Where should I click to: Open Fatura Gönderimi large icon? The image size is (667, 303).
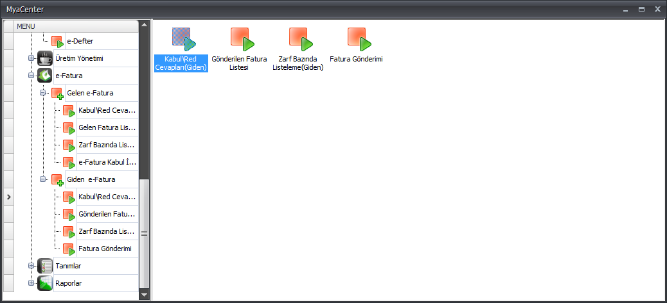[x=359, y=39]
